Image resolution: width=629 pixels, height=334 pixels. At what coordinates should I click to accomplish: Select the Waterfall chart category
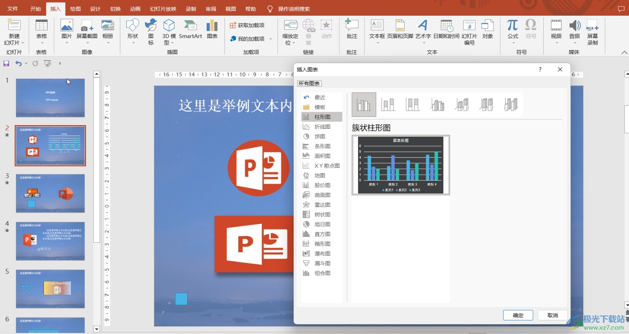(x=322, y=254)
